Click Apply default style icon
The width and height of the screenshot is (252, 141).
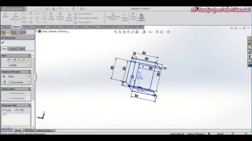point(9,60)
